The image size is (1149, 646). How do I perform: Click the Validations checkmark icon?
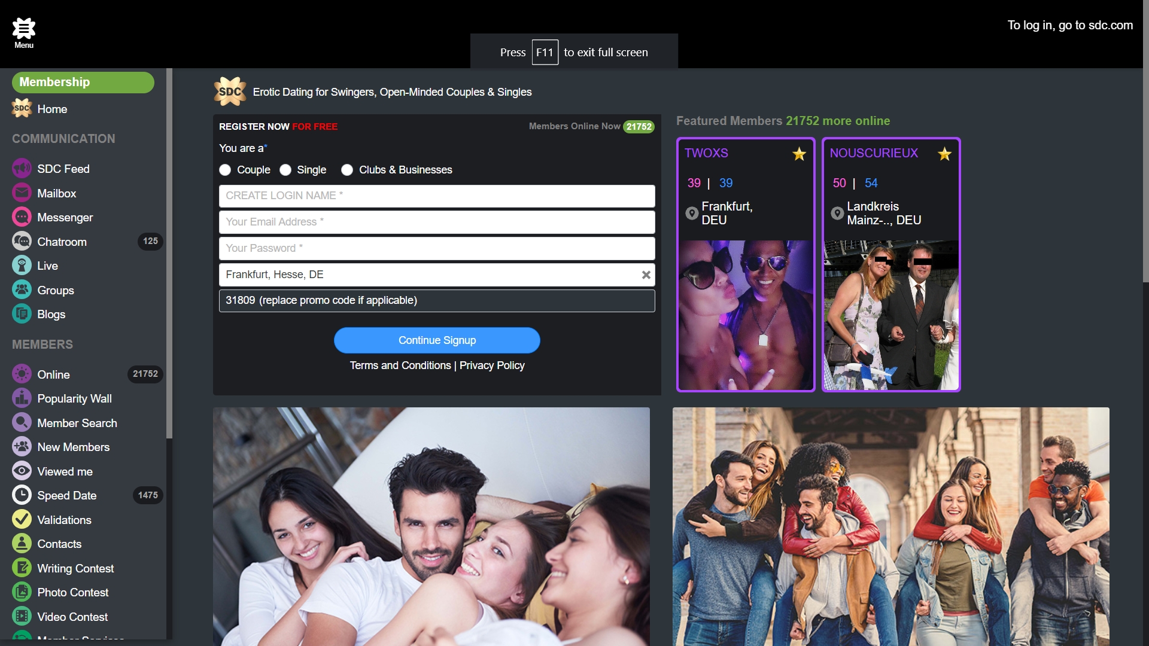click(22, 520)
